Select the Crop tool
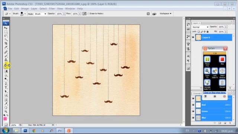Viewport: 238px width, 134px height. click(x=6, y=44)
